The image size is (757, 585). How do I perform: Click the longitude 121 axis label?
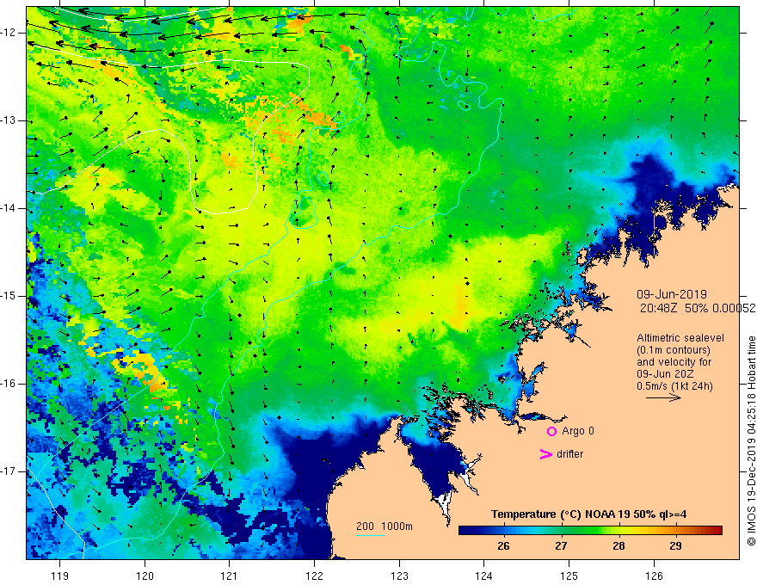click(229, 576)
